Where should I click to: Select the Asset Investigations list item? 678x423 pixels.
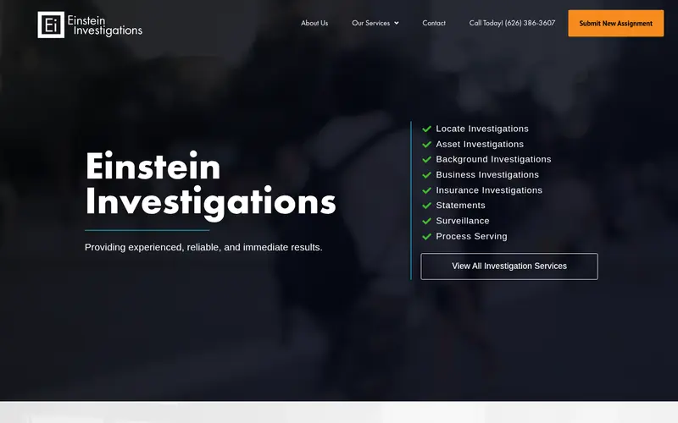point(480,144)
